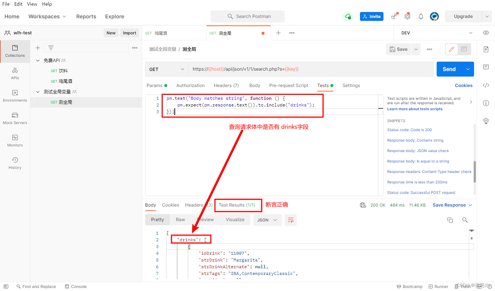Switch to the 鸡尾酒 request tab
This screenshot has width=495, height=291.
[174, 33]
